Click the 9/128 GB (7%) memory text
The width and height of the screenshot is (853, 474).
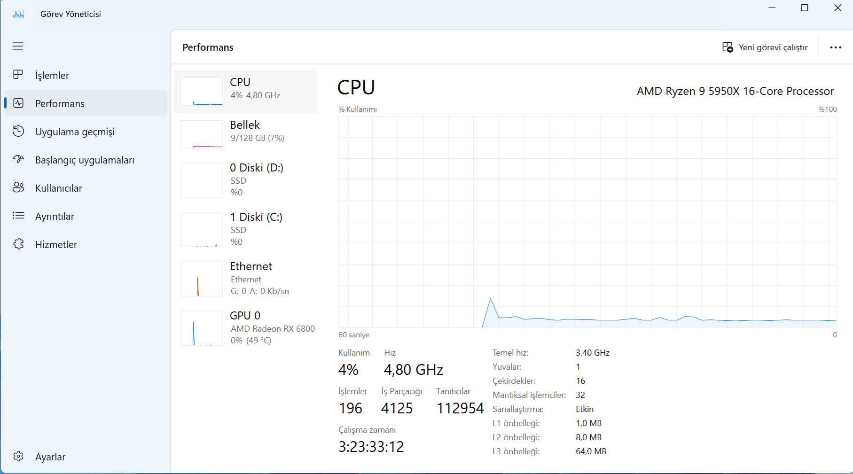[x=258, y=138]
